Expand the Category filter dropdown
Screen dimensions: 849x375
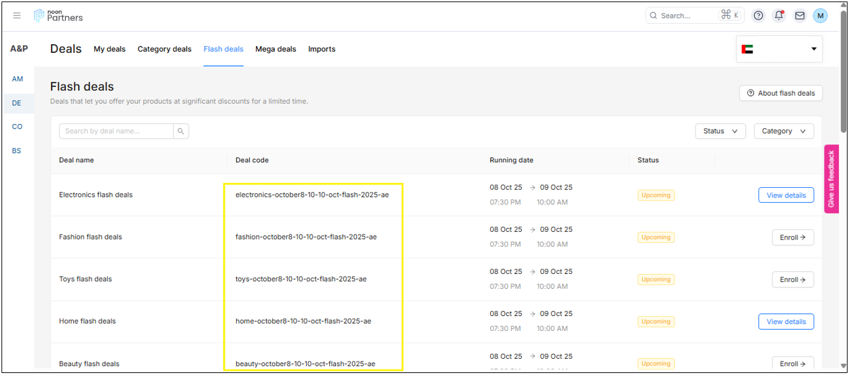tap(783, 131)
